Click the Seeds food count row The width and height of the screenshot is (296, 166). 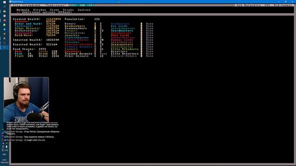coord(48,51)
